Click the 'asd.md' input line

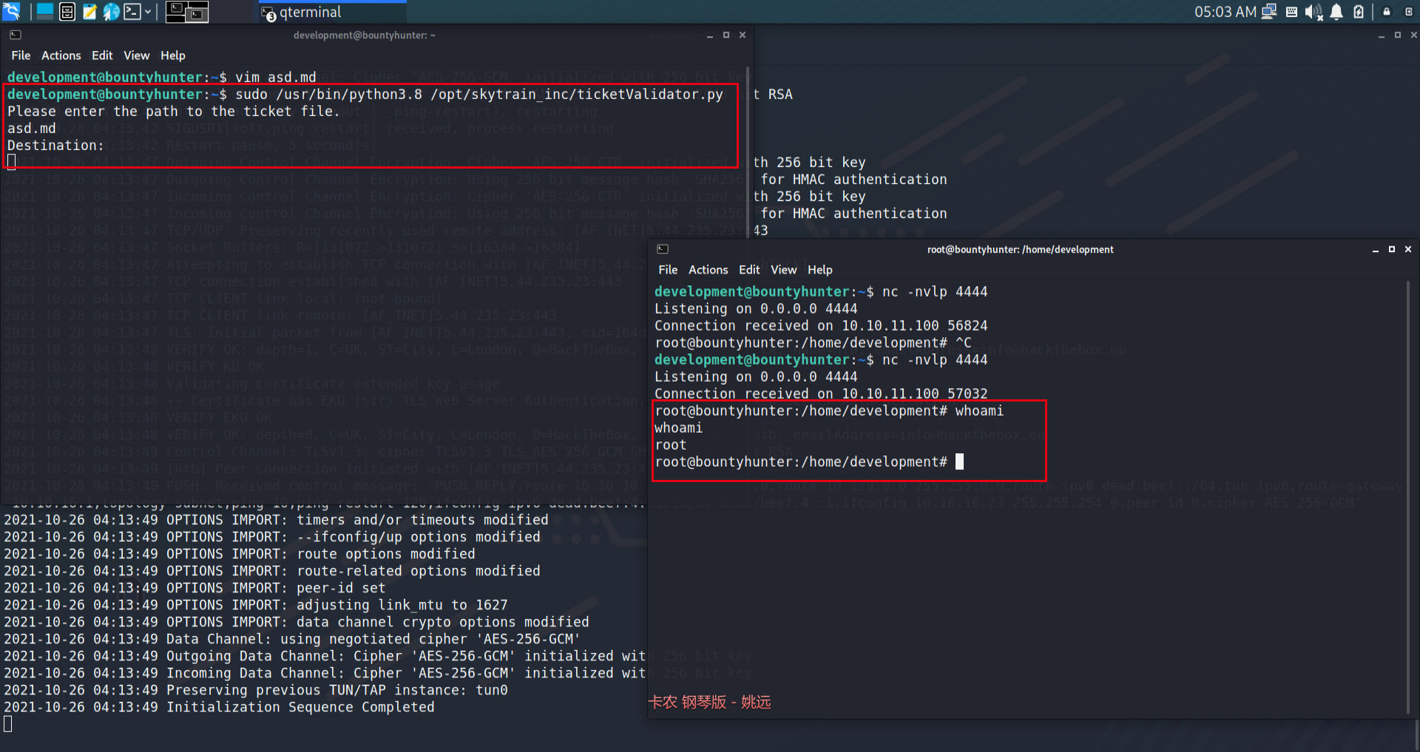click(32, 129)
